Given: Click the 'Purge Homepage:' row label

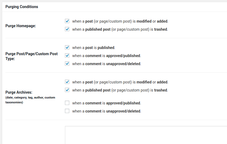Looking at the screenshot, I should 21,26.
